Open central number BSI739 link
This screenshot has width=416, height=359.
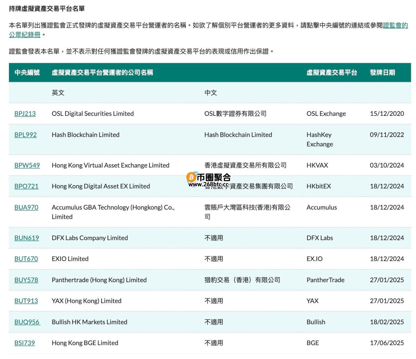(25, 343)
